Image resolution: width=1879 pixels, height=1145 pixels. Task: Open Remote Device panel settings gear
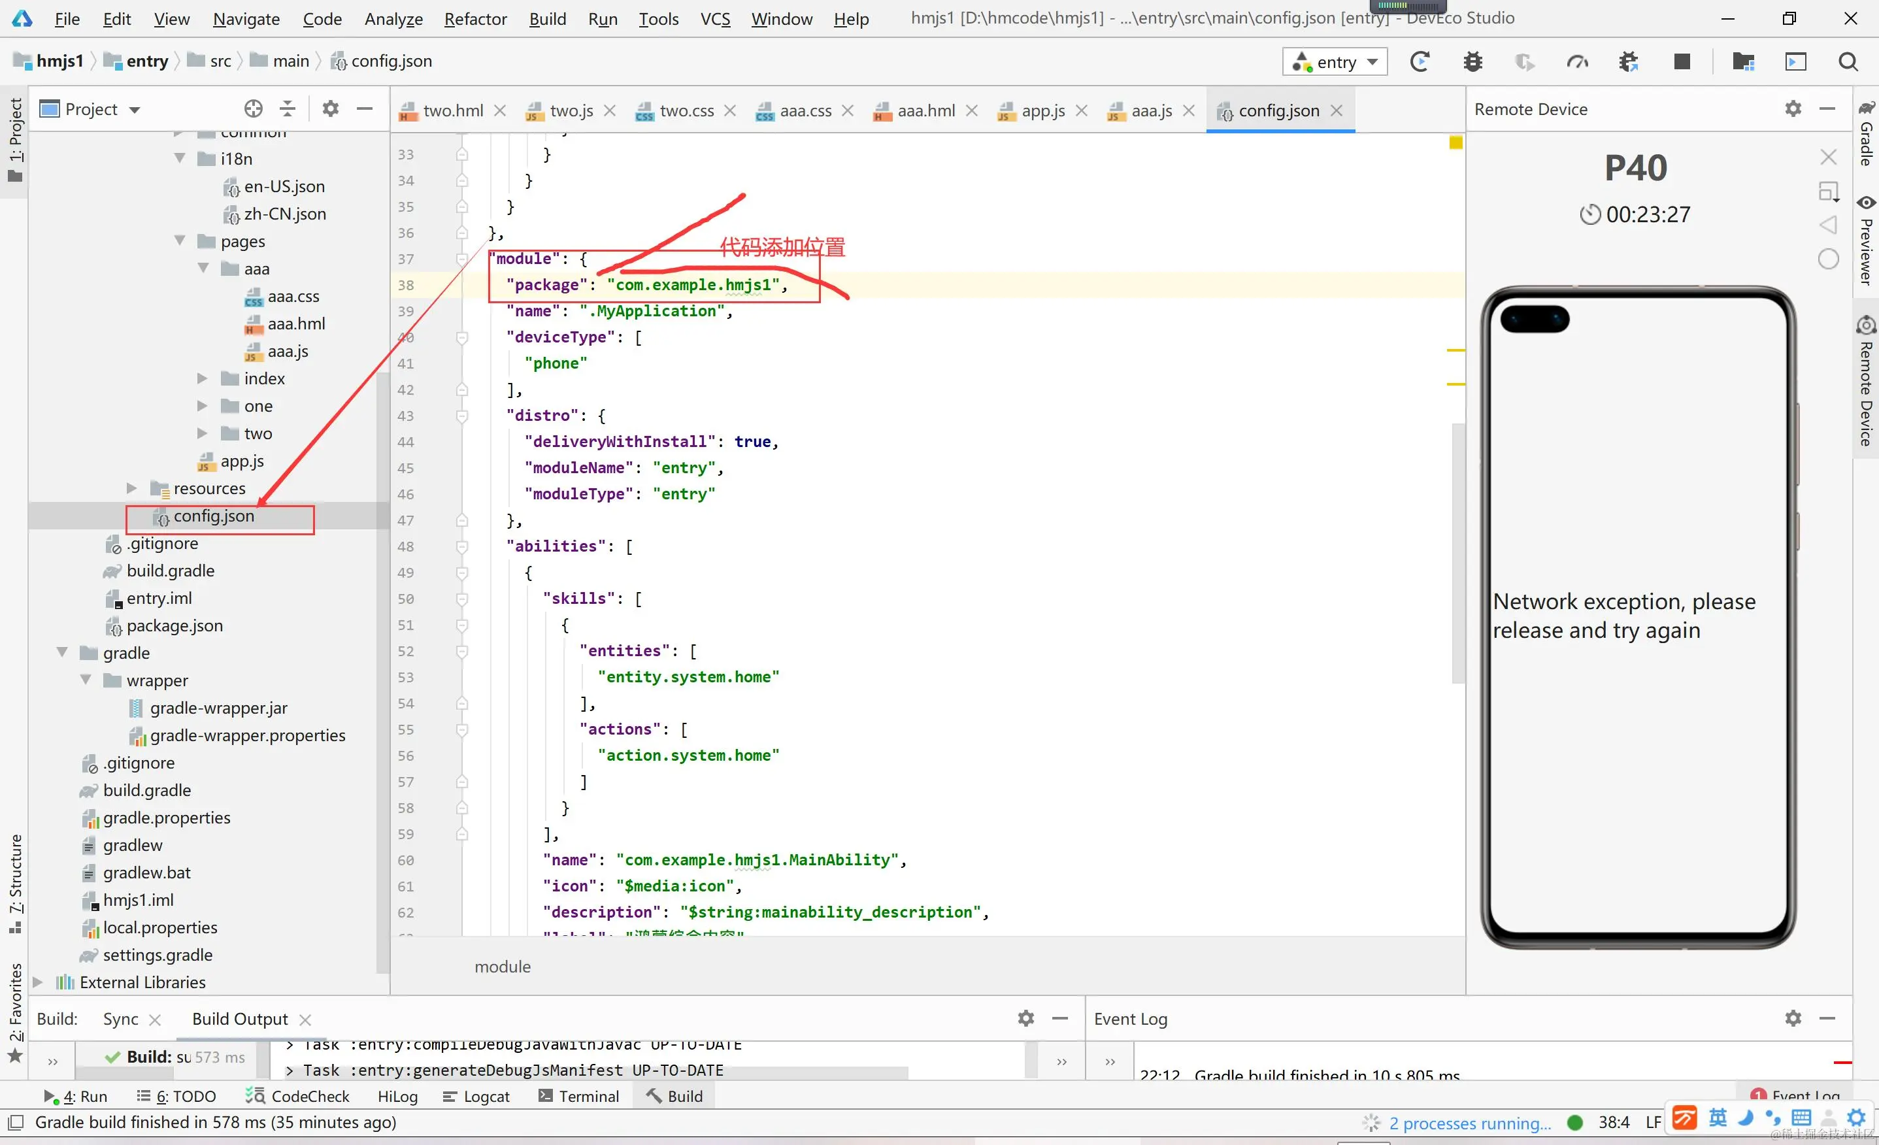(x=1793, y=109)
